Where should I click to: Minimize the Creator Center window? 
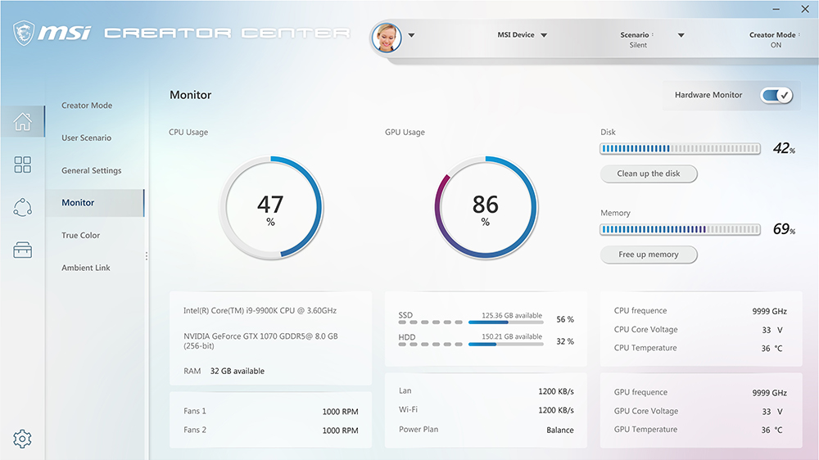[776, 9]
